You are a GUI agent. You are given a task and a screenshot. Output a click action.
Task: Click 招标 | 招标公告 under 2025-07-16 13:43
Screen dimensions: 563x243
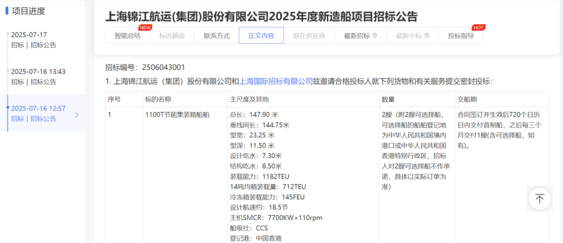tap(33, 82)
